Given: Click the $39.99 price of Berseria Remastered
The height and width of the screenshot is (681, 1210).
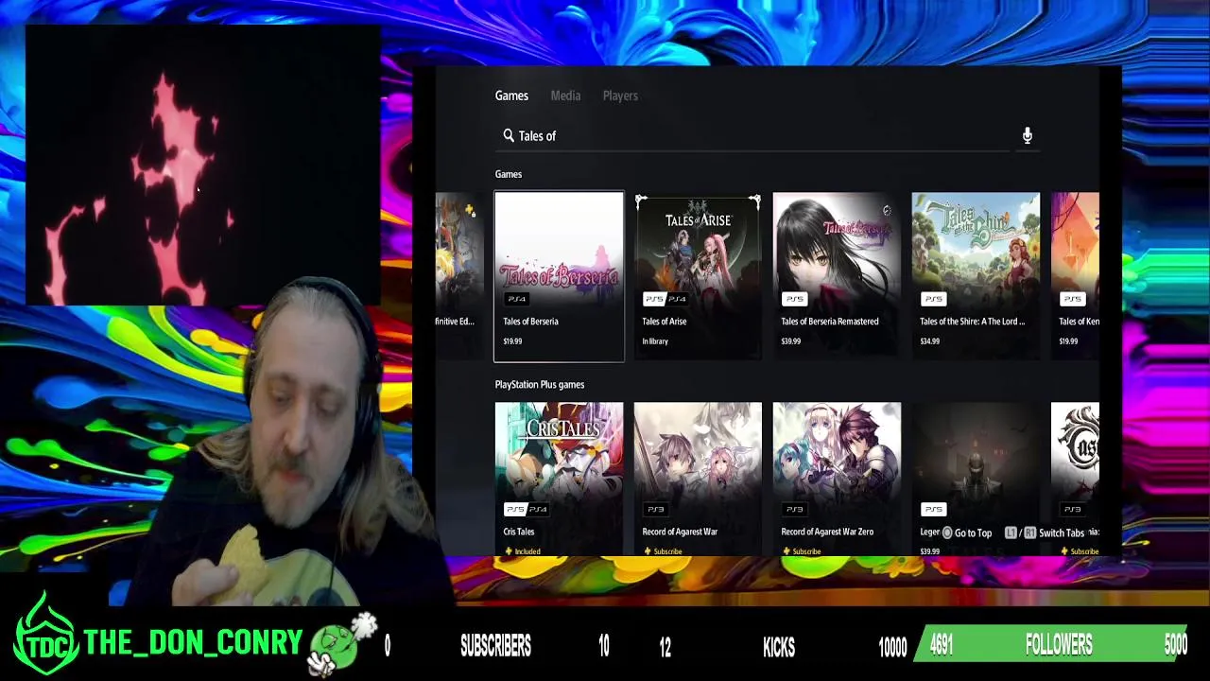Looking at the screenshot, I should (x=790, y=341).
